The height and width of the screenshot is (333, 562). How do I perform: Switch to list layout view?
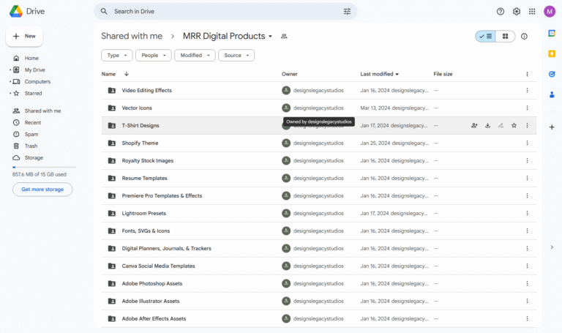(485, 36)
